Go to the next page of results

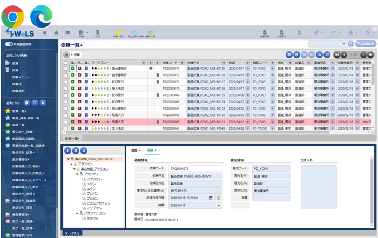coord(363,55)
